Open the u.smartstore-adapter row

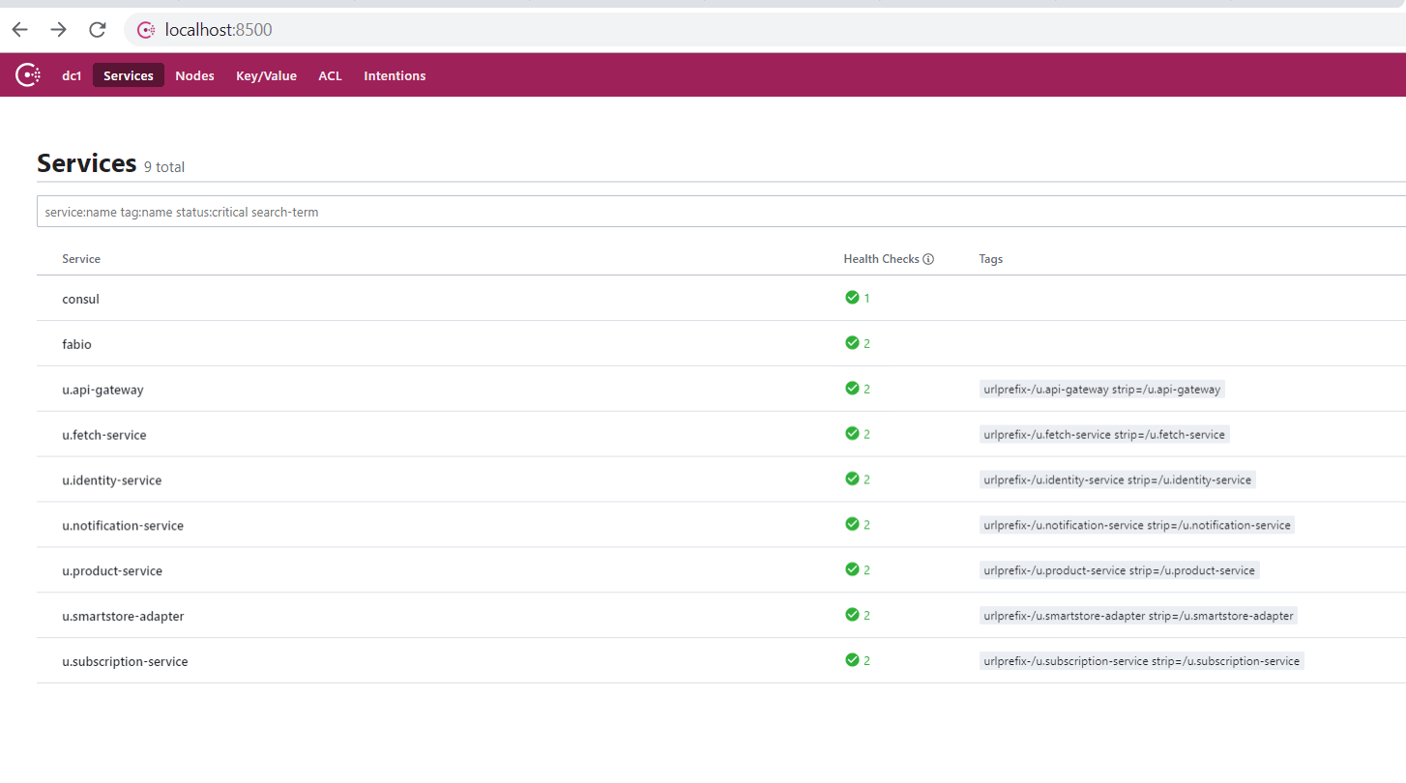721,616
